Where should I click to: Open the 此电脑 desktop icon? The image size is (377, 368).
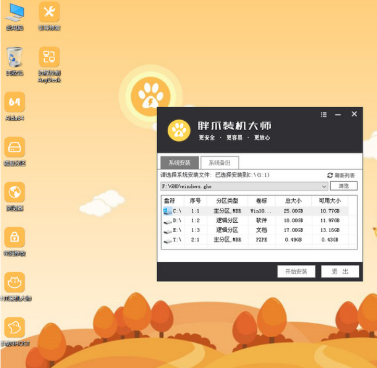coord(15,16)
